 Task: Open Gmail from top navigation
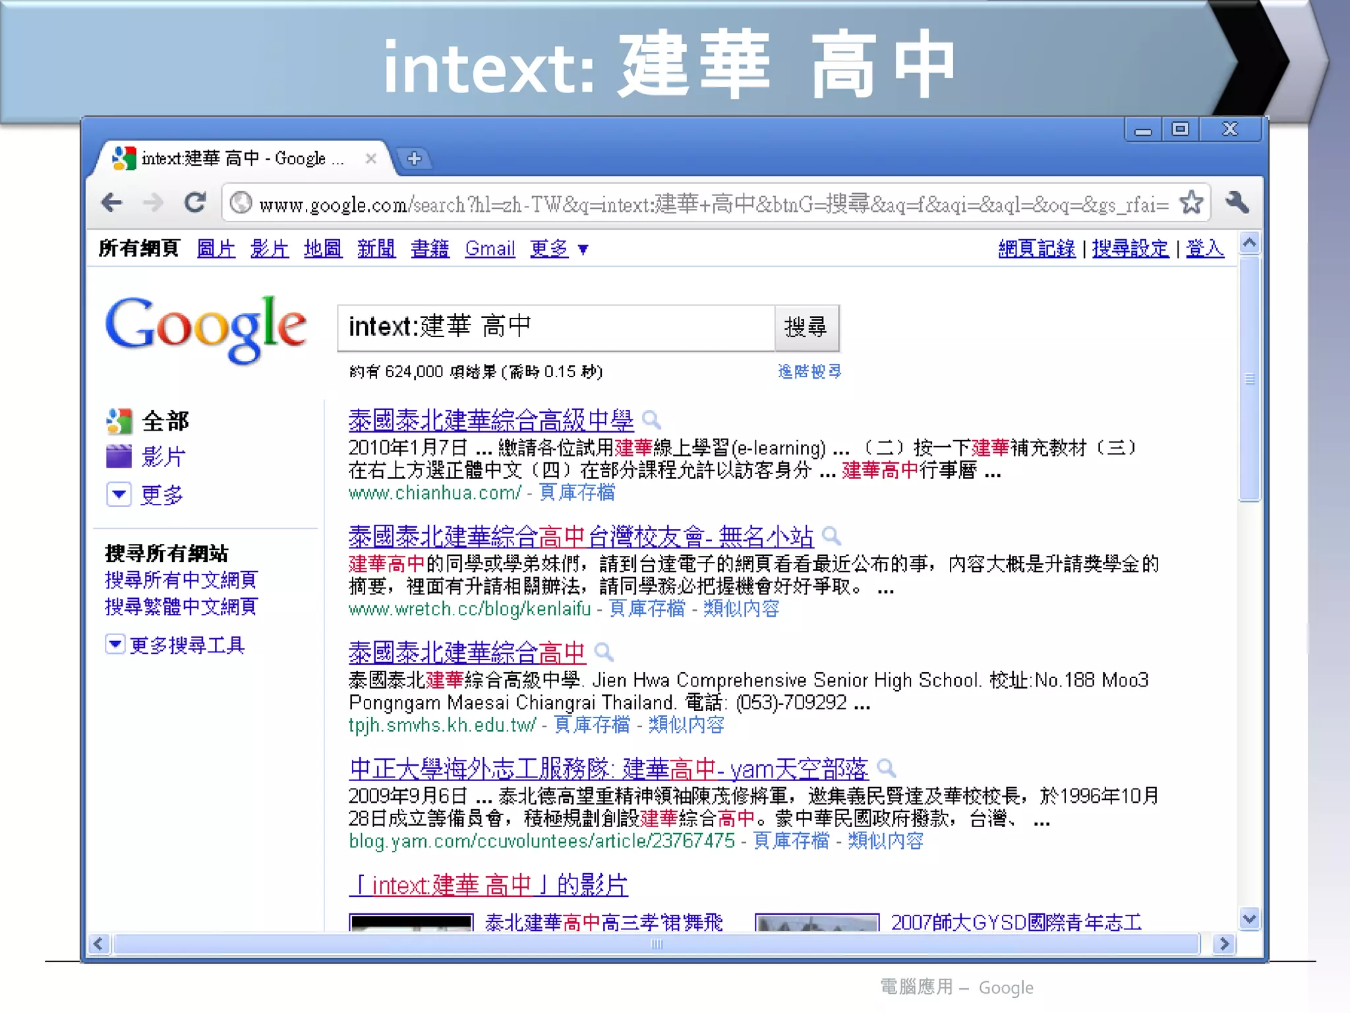tap(490, 249)
